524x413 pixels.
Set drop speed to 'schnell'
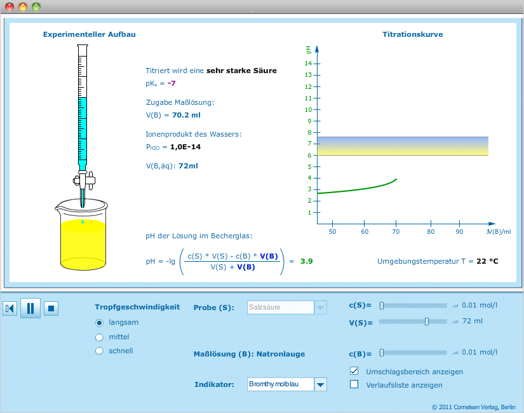(x=99, y=351)
